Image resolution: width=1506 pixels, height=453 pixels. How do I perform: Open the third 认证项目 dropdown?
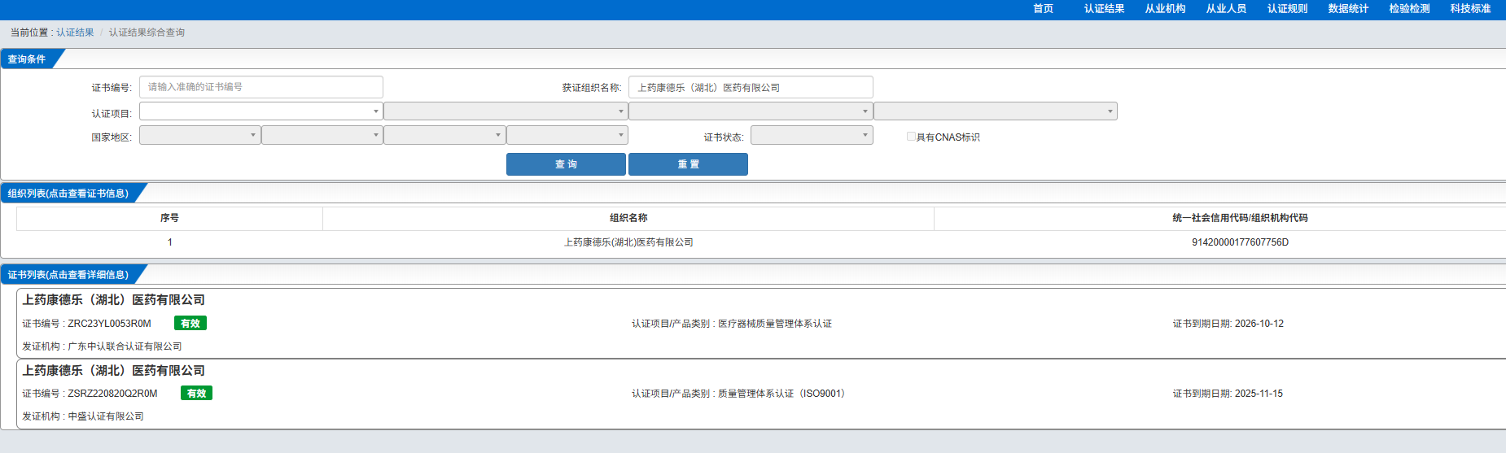coord(751,111)
